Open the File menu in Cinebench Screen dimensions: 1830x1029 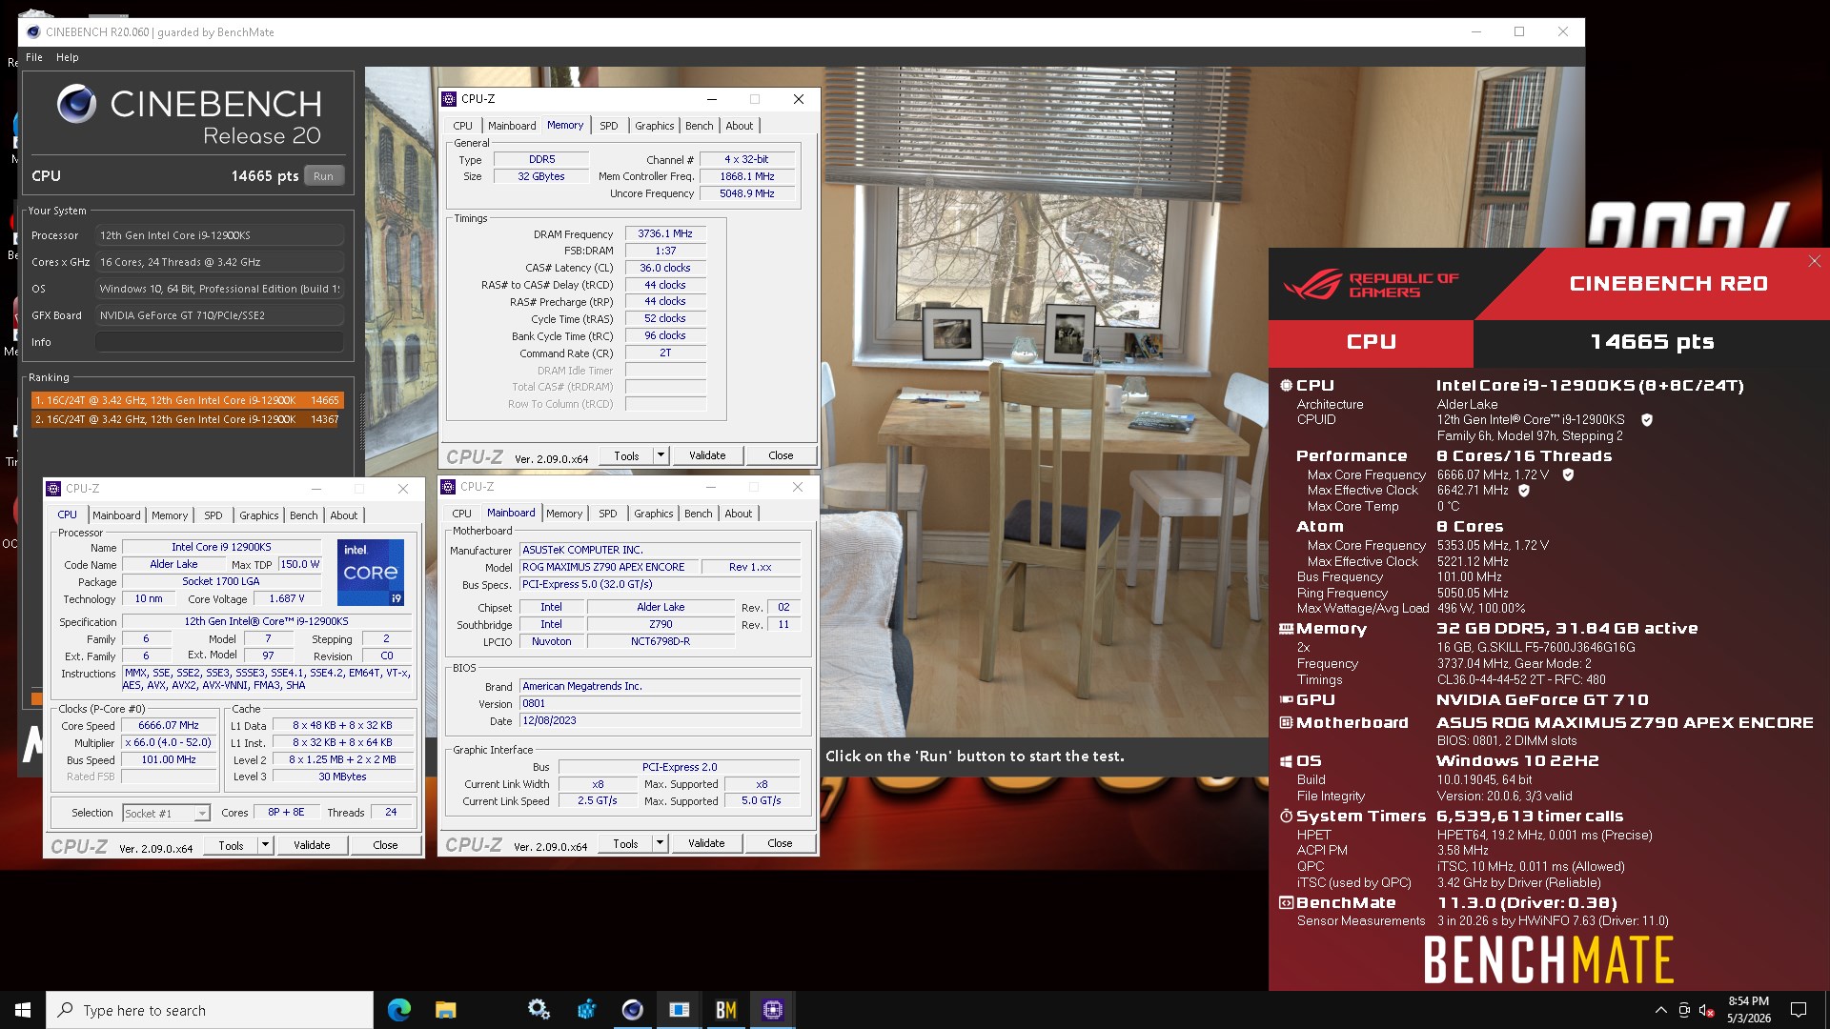click(x=34, y=57)
